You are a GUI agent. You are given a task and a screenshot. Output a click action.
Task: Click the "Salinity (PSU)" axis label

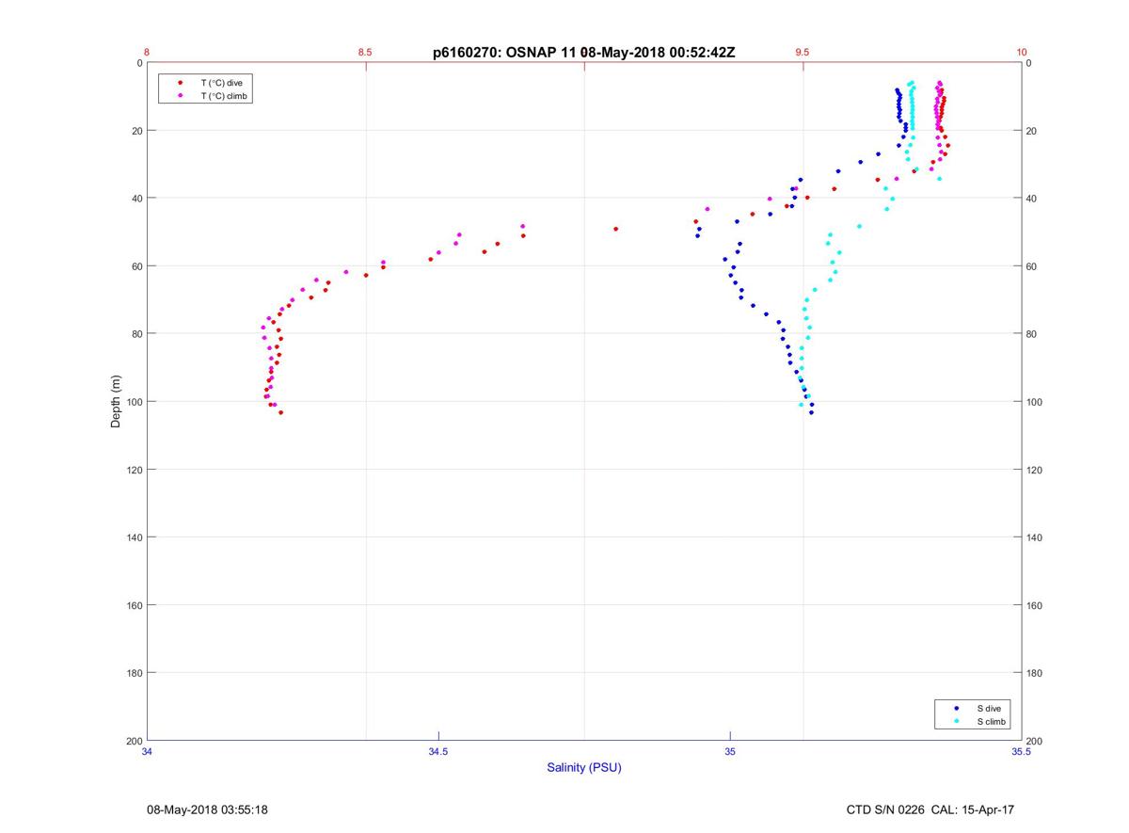point(584,768)
